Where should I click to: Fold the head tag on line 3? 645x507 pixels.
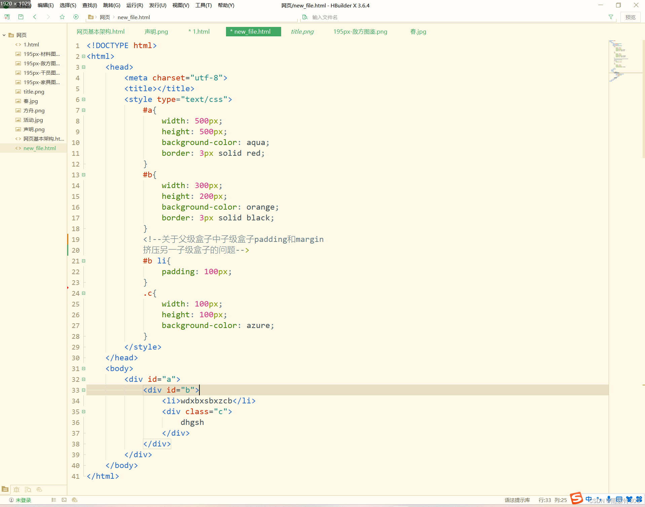click(x=83, y=67)
